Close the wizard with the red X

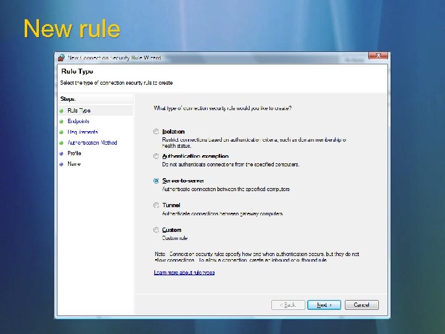(x=378, y=56)
